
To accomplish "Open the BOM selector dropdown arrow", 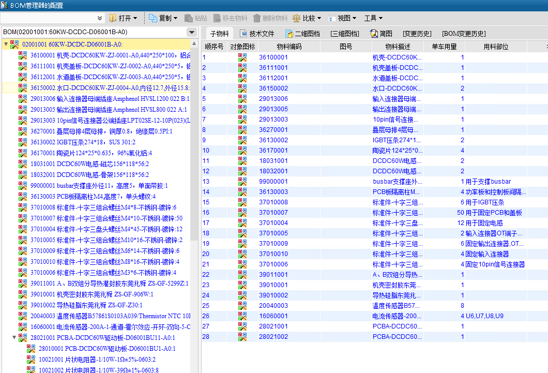I will pyautogui.click(x=192, y=32).
